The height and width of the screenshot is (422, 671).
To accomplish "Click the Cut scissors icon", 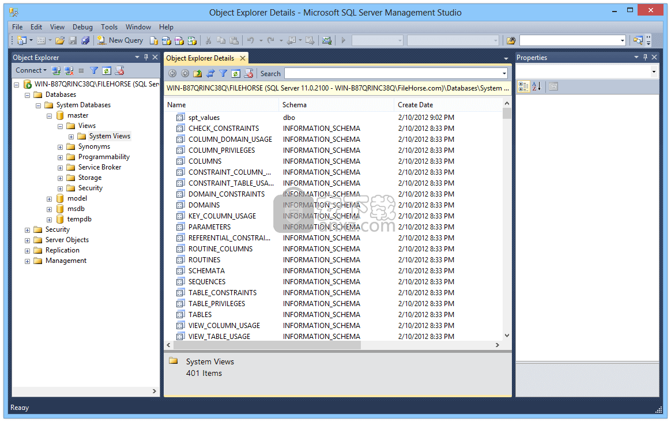I will [x=209, y=40].
